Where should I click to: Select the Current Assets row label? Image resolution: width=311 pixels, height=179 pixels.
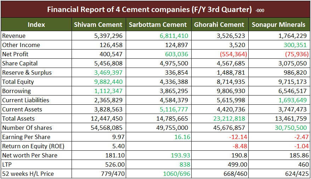pyautogui.click(x=22, y=109)
